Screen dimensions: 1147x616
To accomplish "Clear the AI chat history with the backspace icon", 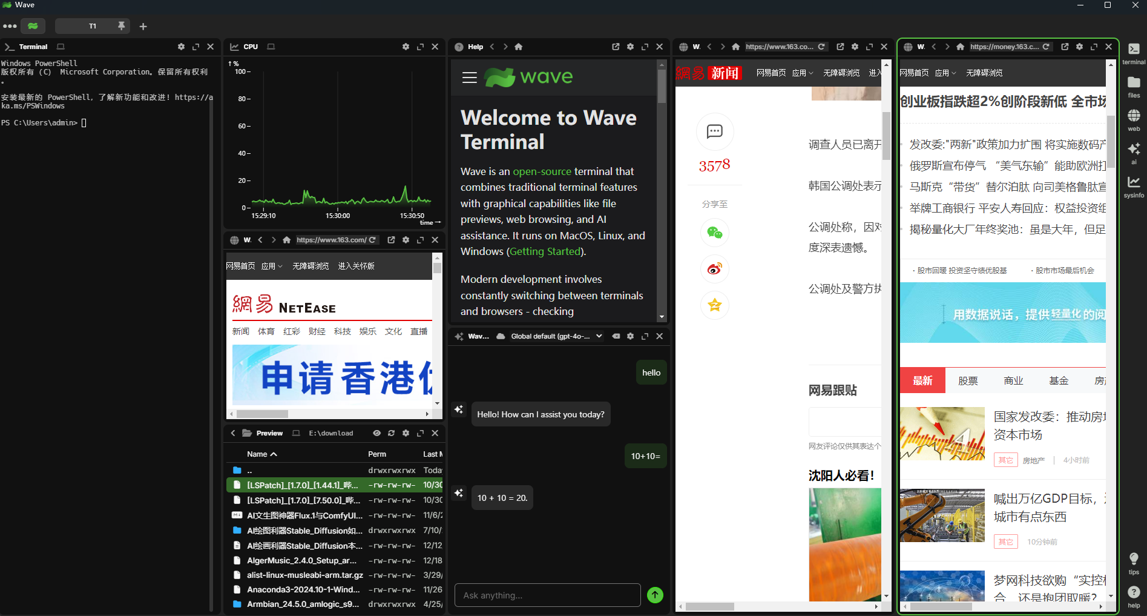I will coord(616,336).
